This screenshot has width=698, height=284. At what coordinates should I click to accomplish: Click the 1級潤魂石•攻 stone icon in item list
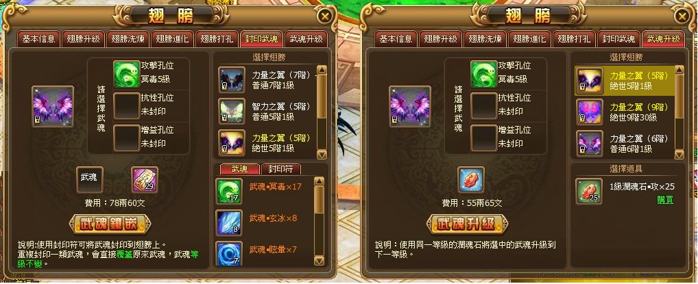pos(589,192)
